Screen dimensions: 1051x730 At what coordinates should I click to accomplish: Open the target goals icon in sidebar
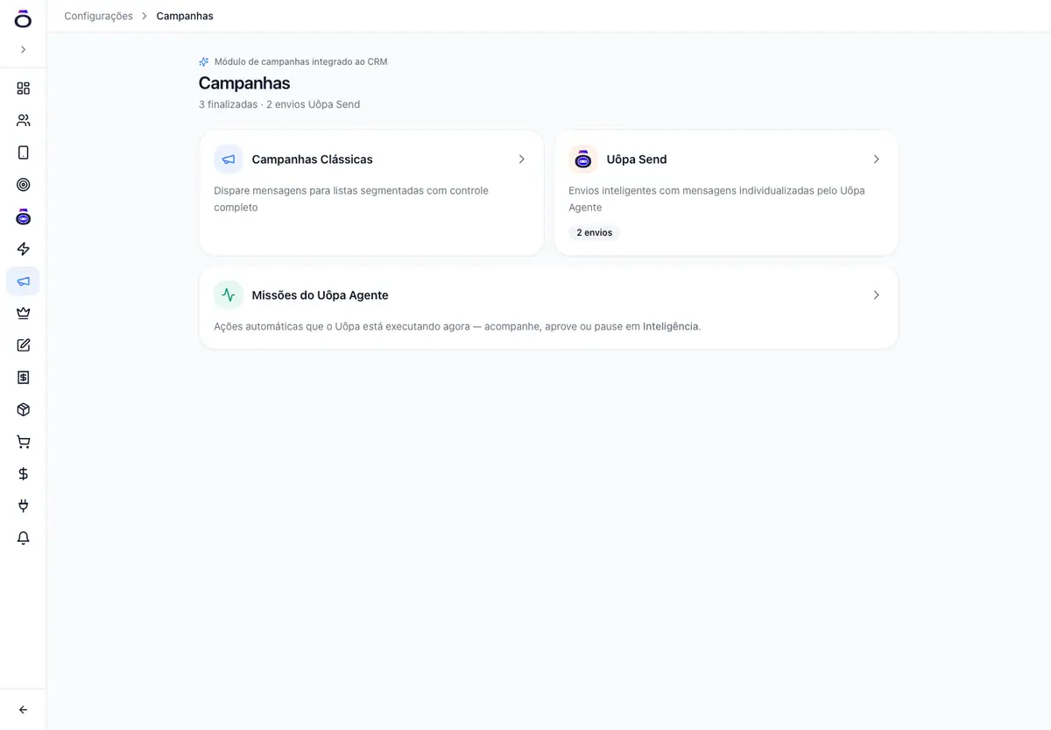[x=23, y=185]
